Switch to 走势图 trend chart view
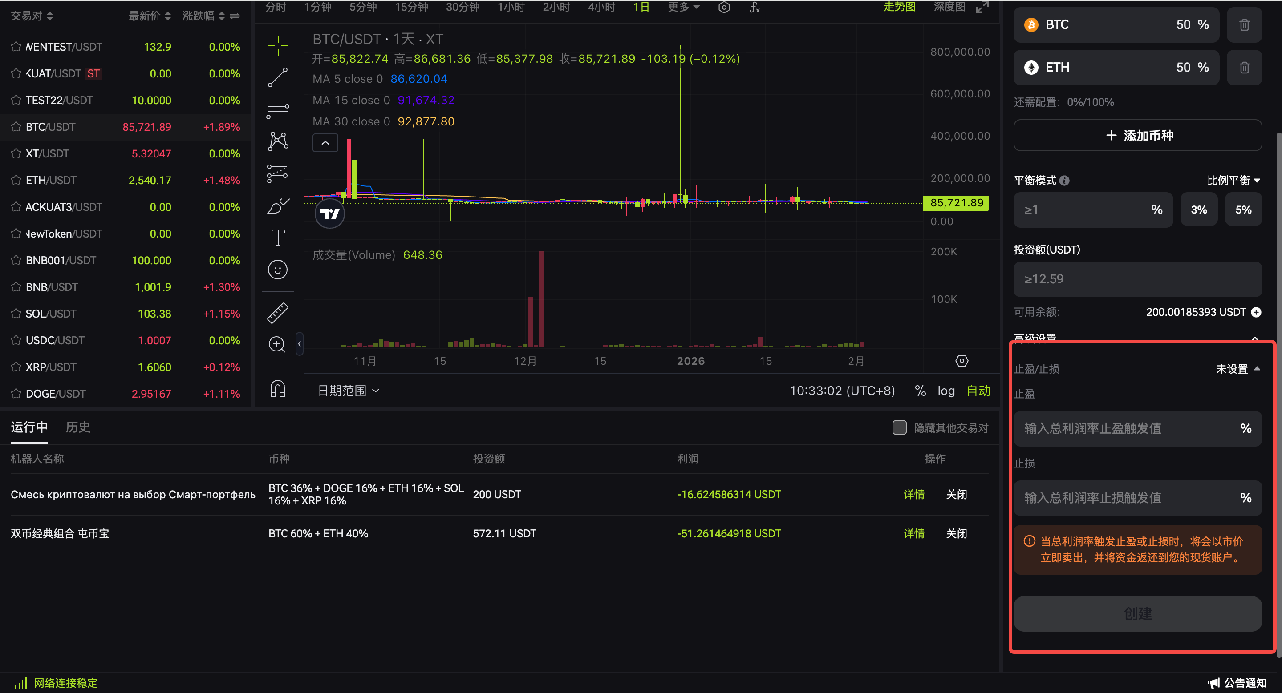The width and height of the screenshot is (1282, 693). 899,8
